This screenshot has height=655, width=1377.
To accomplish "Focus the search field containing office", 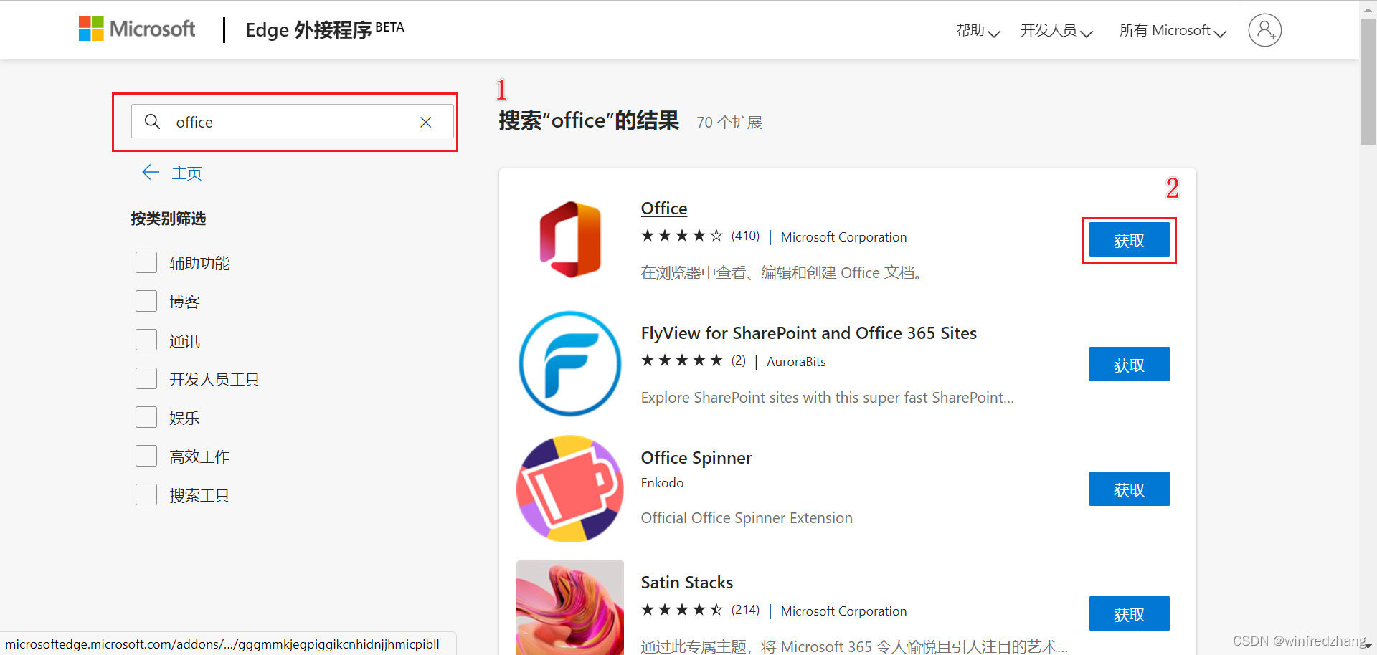I will point(293,121).
